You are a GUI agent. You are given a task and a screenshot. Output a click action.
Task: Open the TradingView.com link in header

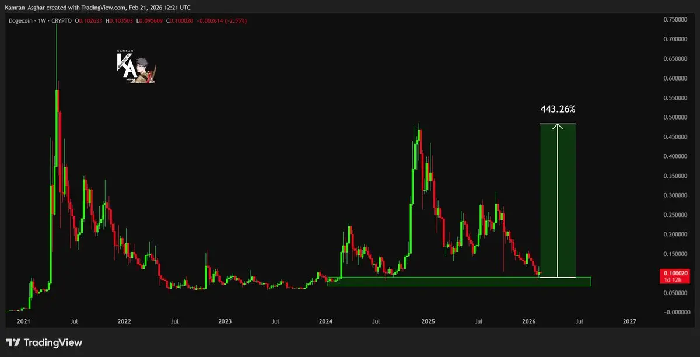click(103, 8)
